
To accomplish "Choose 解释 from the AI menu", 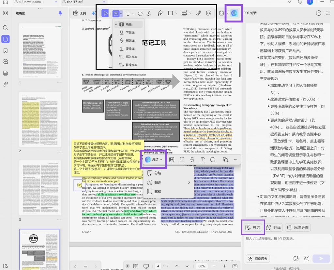I will pos(158,191).
